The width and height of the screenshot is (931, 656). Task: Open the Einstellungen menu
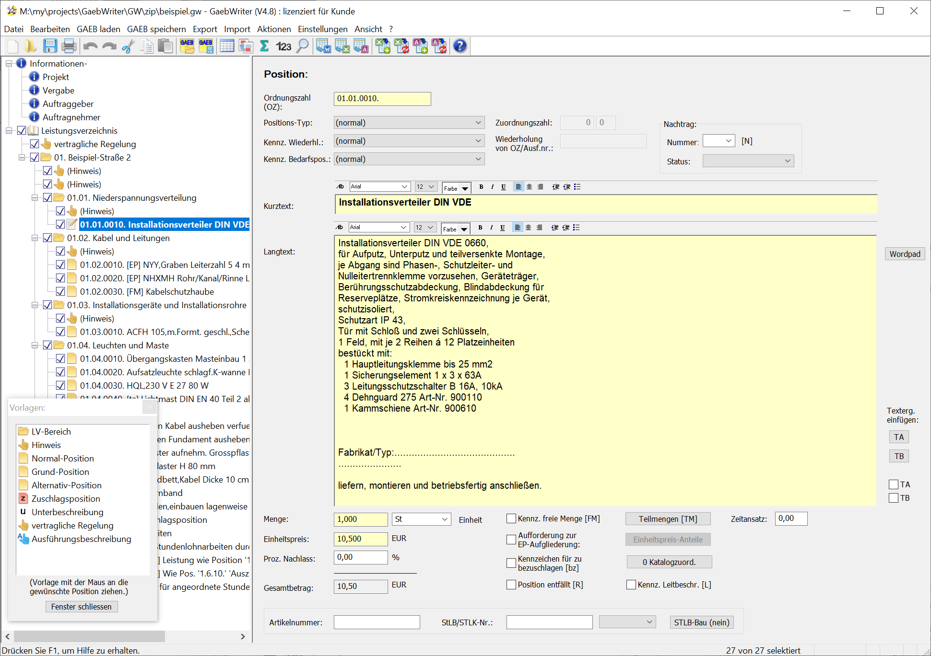click(x=322, y=29)
